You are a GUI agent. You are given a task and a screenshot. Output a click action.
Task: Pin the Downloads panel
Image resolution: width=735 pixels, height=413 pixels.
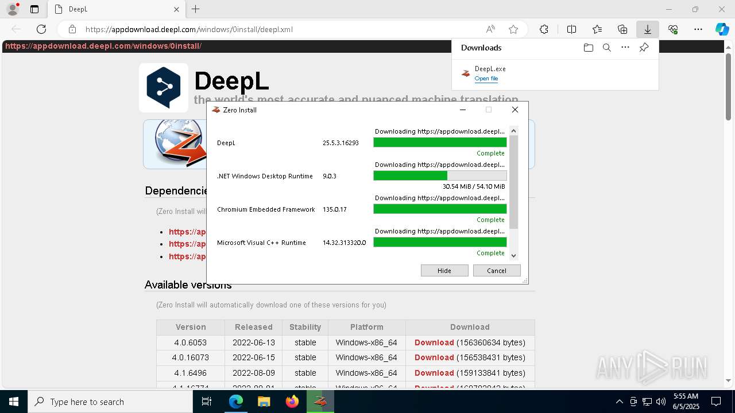(644, 48)
